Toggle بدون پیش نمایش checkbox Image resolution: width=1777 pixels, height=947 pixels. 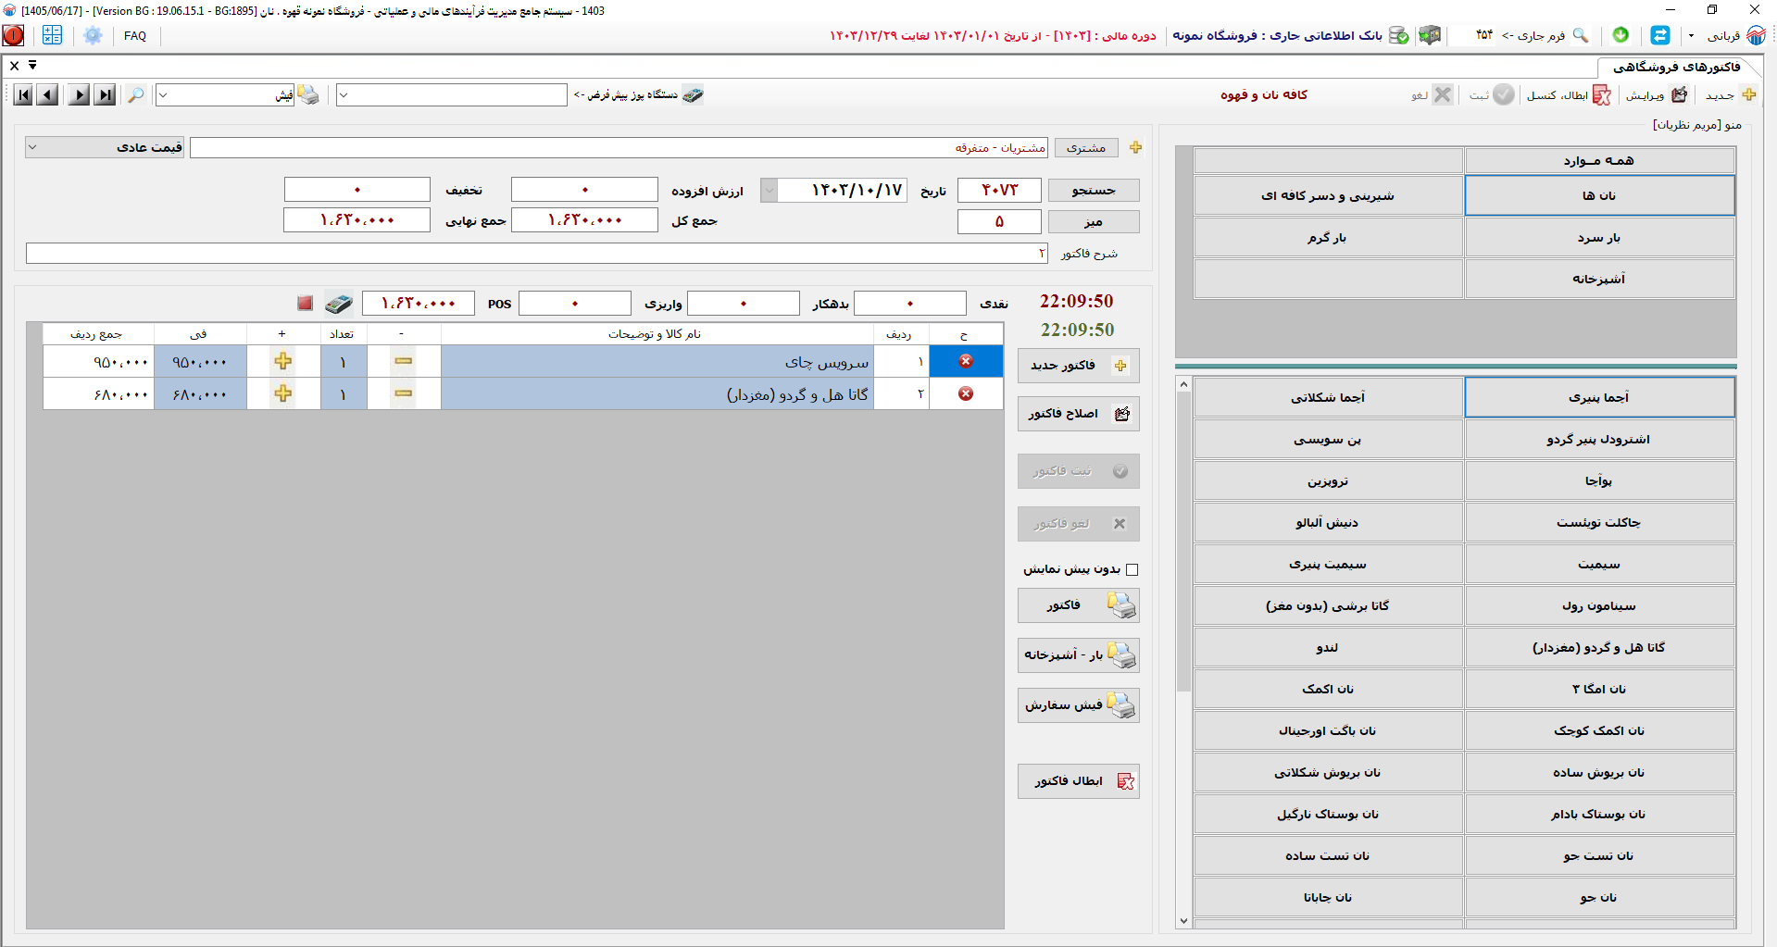tap(1132, 569)
